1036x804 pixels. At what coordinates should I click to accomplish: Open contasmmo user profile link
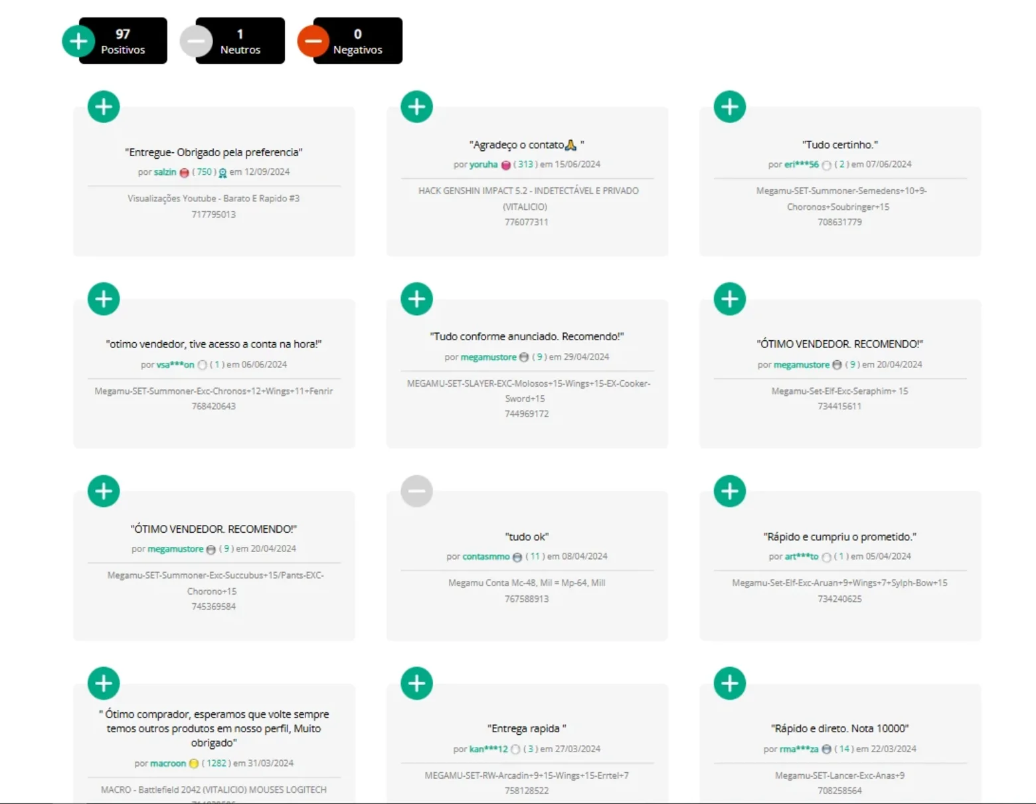[486, 556]
